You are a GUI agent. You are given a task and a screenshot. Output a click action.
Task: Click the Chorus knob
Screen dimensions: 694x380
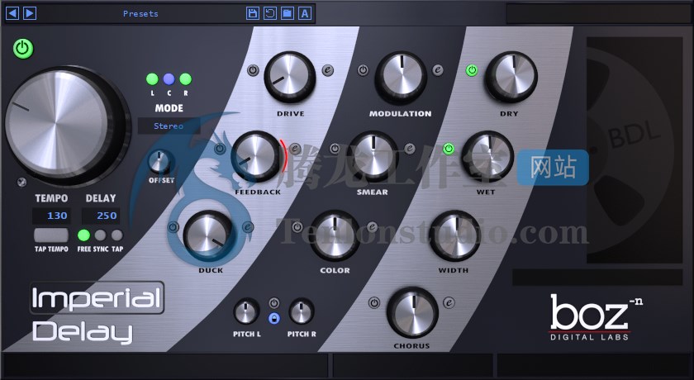[x=412, y=312]
